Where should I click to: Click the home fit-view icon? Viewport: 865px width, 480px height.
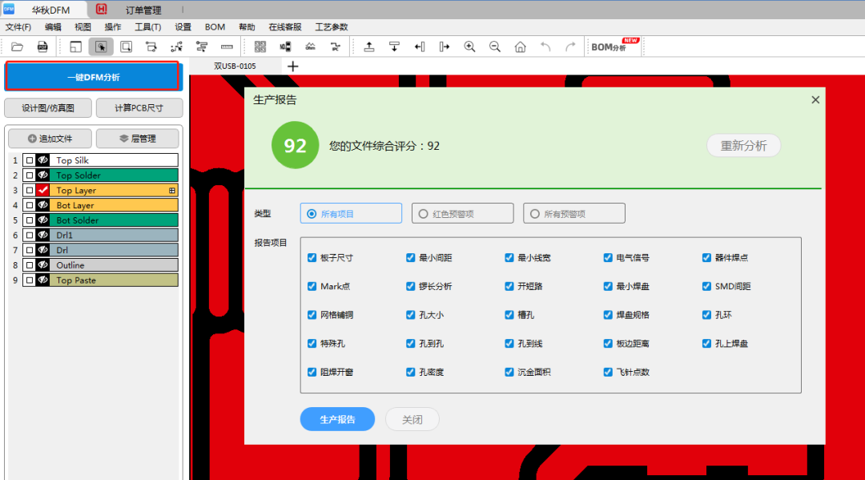(x=521, y=46)
